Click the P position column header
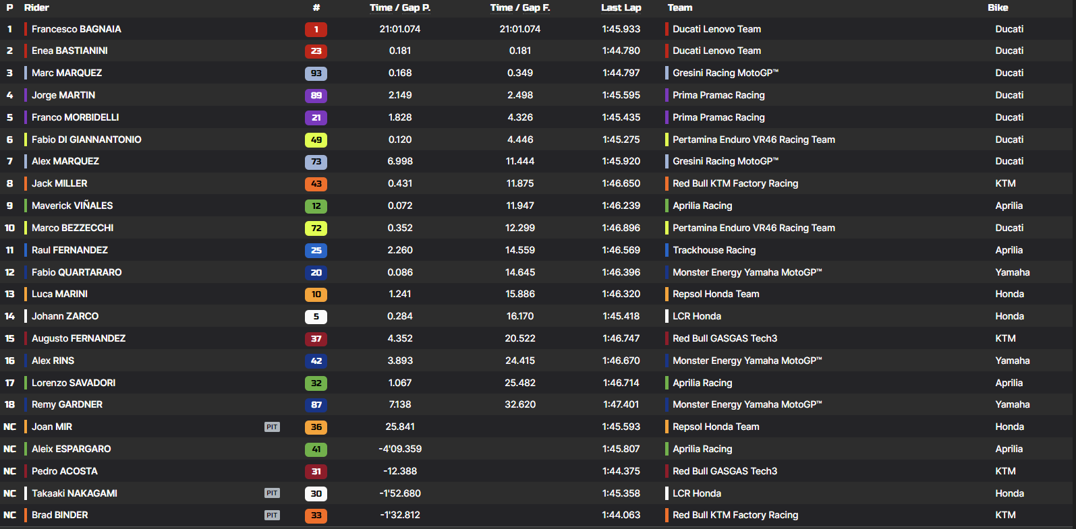Image resolution: width=1076 pixels, height=529 pixels. [x=9, y=7]
